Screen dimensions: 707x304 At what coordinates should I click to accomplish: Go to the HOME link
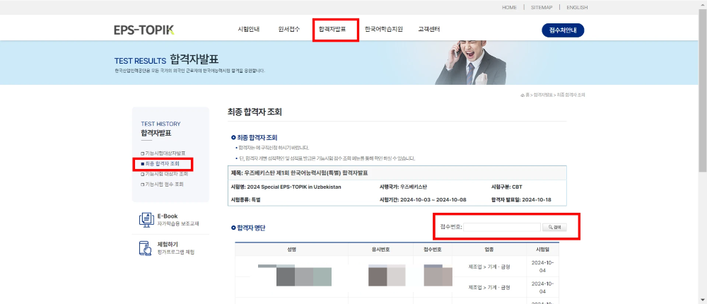point(510,7)
